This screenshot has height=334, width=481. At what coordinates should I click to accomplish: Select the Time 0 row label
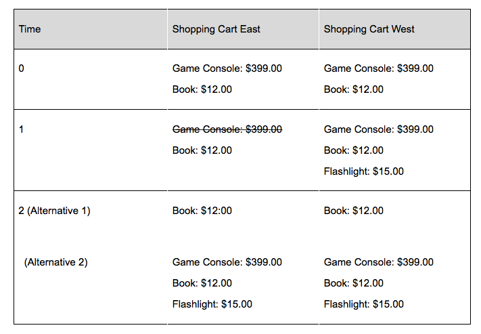[x=22, y=68]
